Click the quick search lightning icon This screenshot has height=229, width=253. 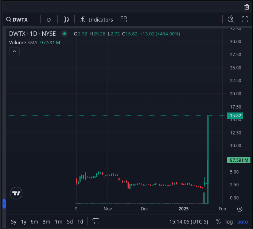pos(231,19)
